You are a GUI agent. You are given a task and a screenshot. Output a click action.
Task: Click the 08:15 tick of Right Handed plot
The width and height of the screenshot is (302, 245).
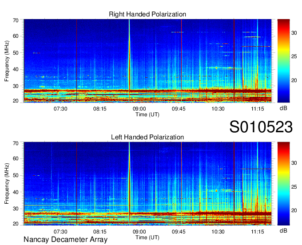click(100, 109)
